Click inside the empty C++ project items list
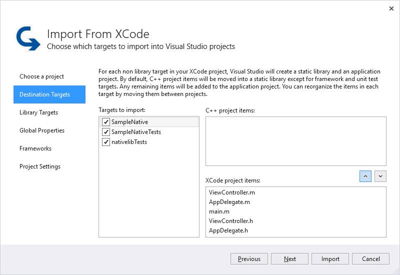The image size is (400, 275). pyautogui.click(x=296, y=141)
